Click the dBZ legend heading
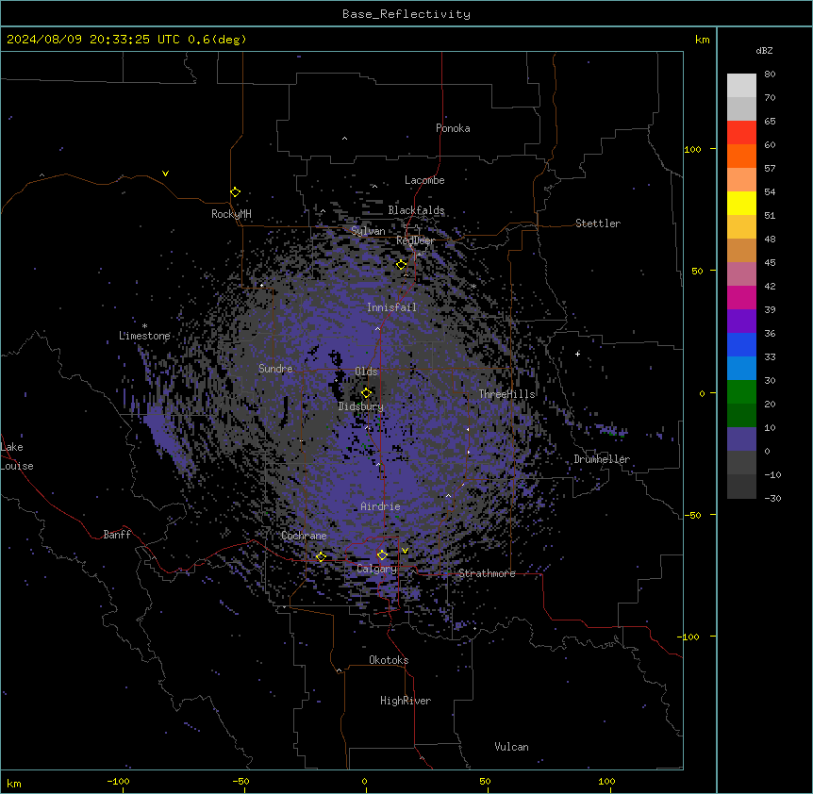This screenshot has width=813, height=794. coord(764,51)
